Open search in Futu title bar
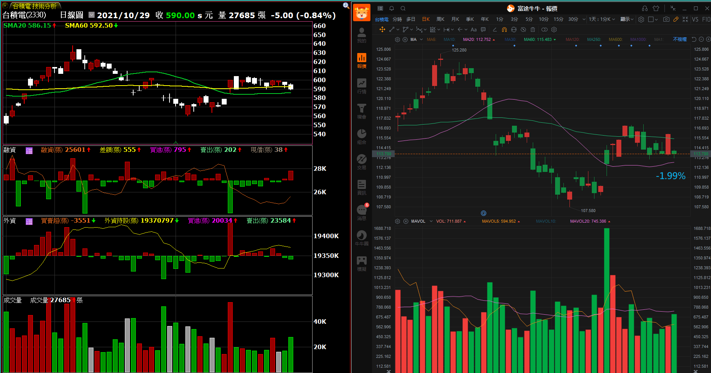This screenshot has height=373, width=711. click(x=403, y=8)
